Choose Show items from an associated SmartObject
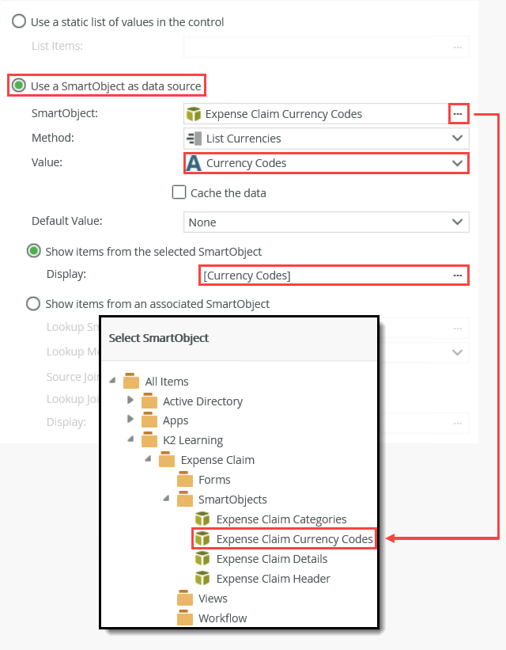Image resolution: width=506 pixels, height=650 pixels. (32, 302)
